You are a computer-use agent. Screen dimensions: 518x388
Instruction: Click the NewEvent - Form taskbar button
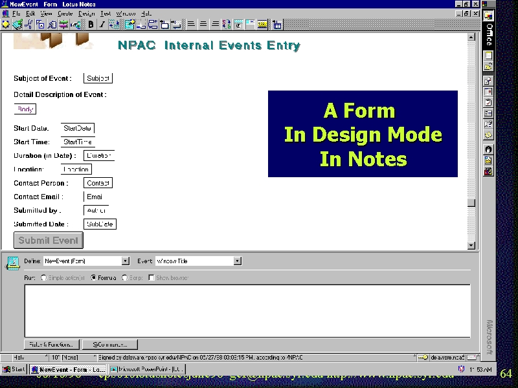click(x=68, y=369)
